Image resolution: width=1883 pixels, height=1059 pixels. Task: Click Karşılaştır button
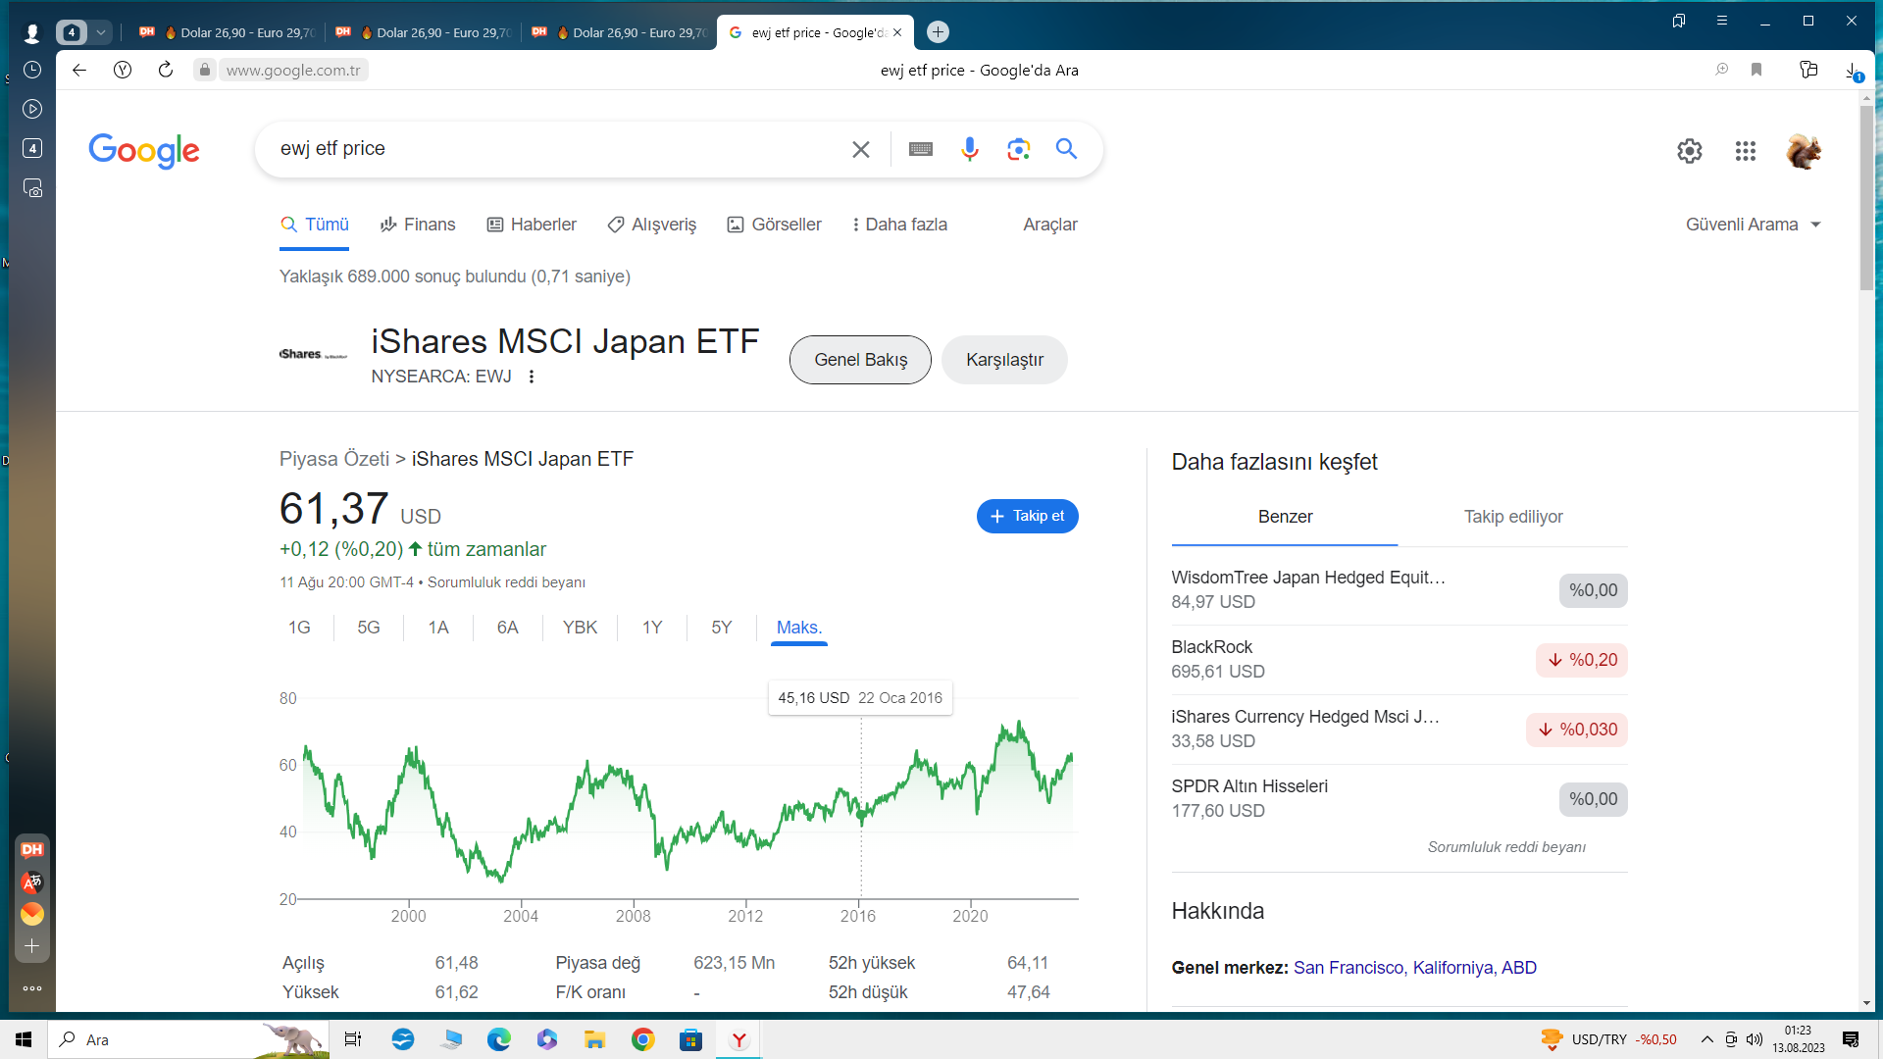pyautogui.click(x=1004, y=360)
